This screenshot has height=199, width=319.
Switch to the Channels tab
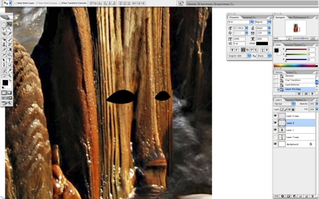click(290, 100)
